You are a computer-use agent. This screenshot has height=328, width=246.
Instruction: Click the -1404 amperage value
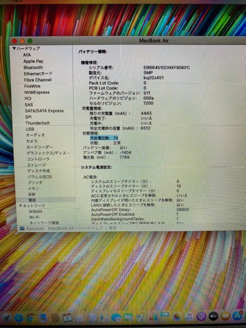point(126,153)
